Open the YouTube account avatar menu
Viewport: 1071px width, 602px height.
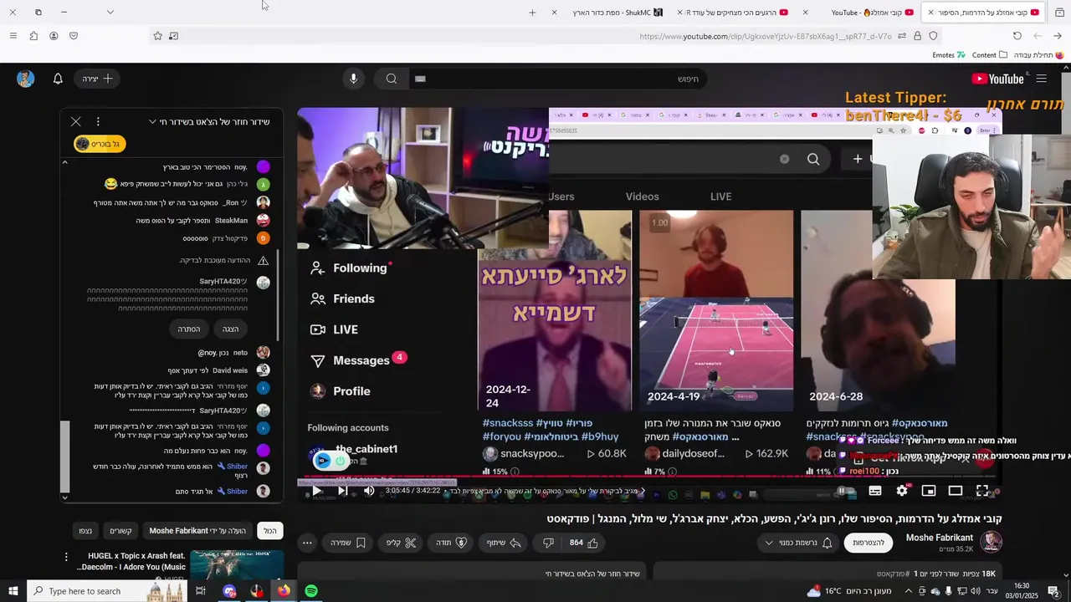click(x=25, y=79)
